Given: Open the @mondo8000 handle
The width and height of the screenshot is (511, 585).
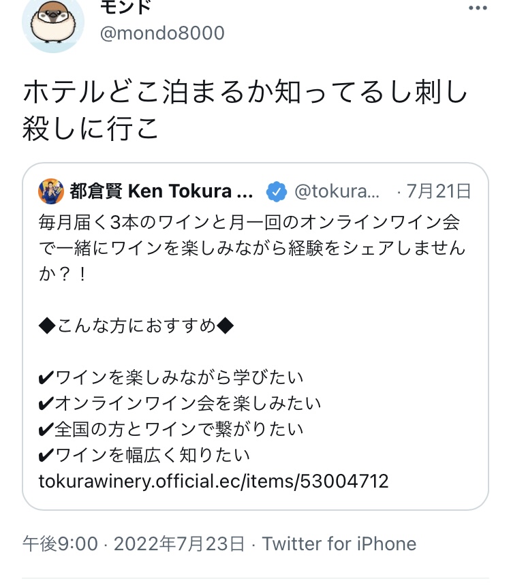Looking at the screenshot, I should point(162,33).
